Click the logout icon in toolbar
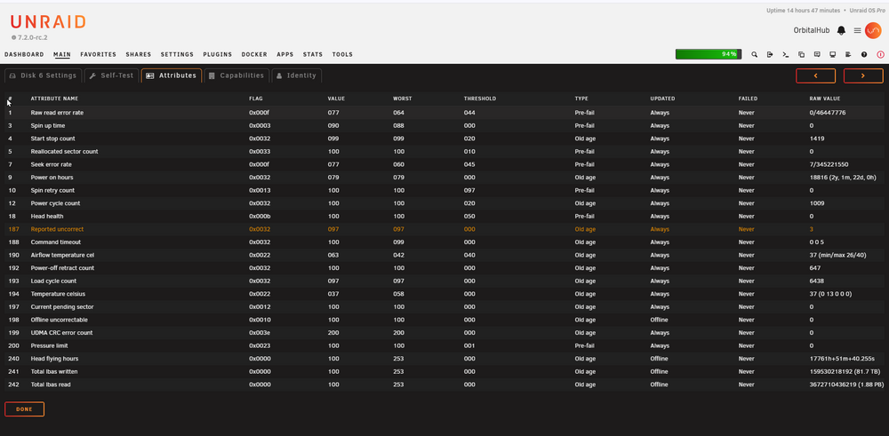The width and height of the screenshot is (889, 436). [x=770, y=54]
